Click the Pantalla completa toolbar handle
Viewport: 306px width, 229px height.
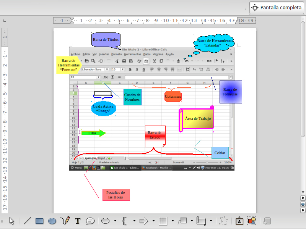click(x=246, y=8)
